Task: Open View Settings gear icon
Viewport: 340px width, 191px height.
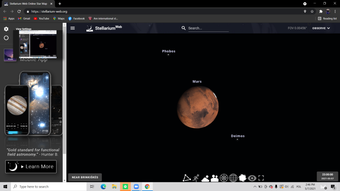Action: 6,29
